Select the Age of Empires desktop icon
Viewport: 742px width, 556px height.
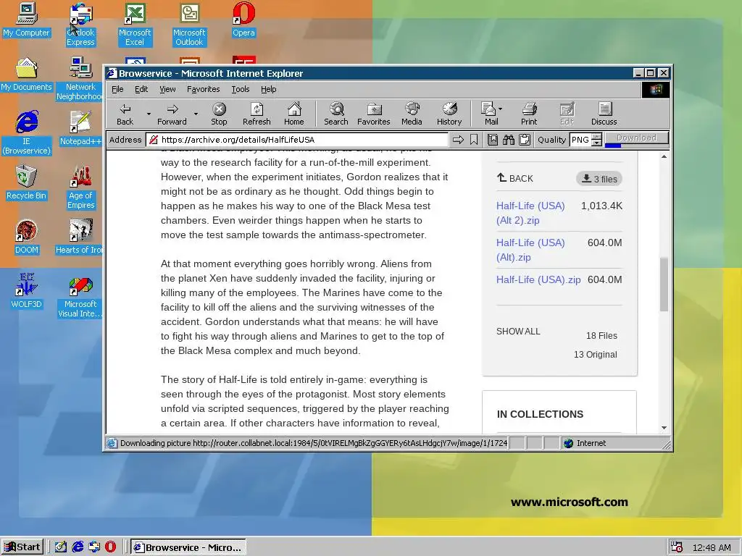point(80,188)
